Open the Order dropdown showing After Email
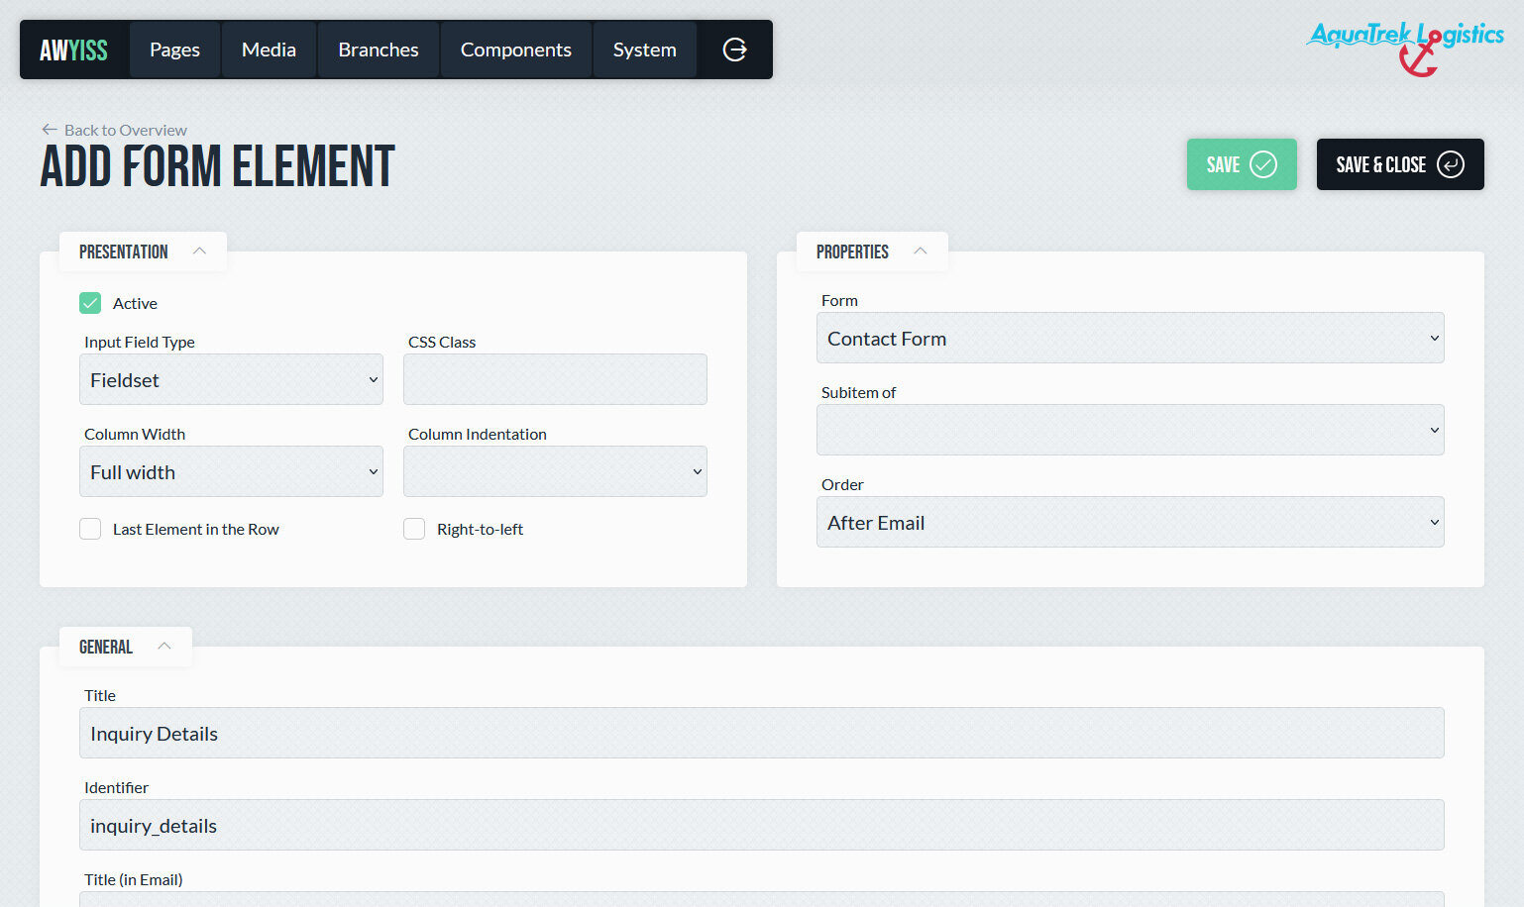The image size is (1524, 907). (x=1130, y=523)
